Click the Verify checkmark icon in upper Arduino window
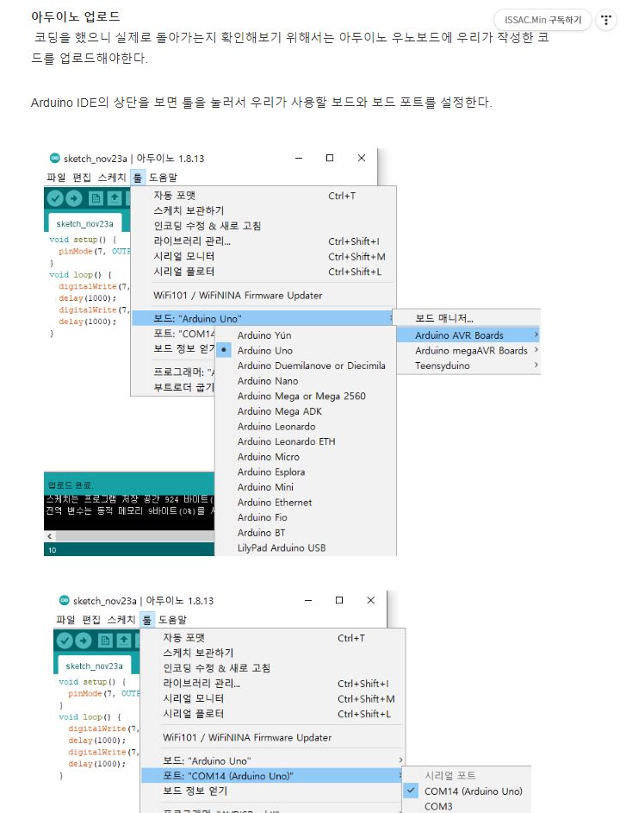This screenshot has height=813, width=626. tap(56, 198)
